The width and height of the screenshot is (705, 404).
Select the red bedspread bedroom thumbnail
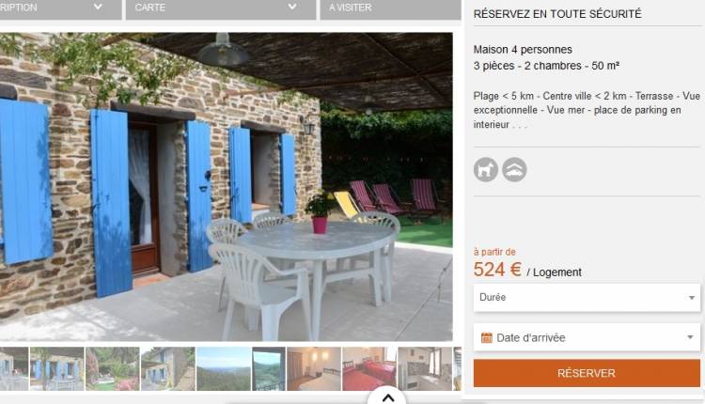pyautogui.click(x=369, y=368)
